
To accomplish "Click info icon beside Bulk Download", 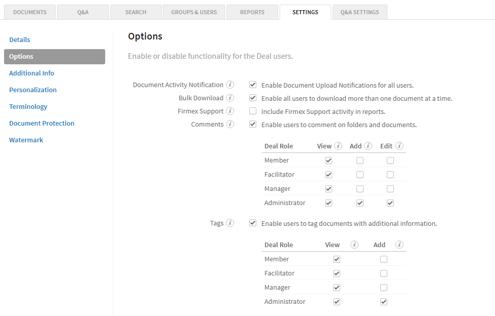I will click(230, 98).
